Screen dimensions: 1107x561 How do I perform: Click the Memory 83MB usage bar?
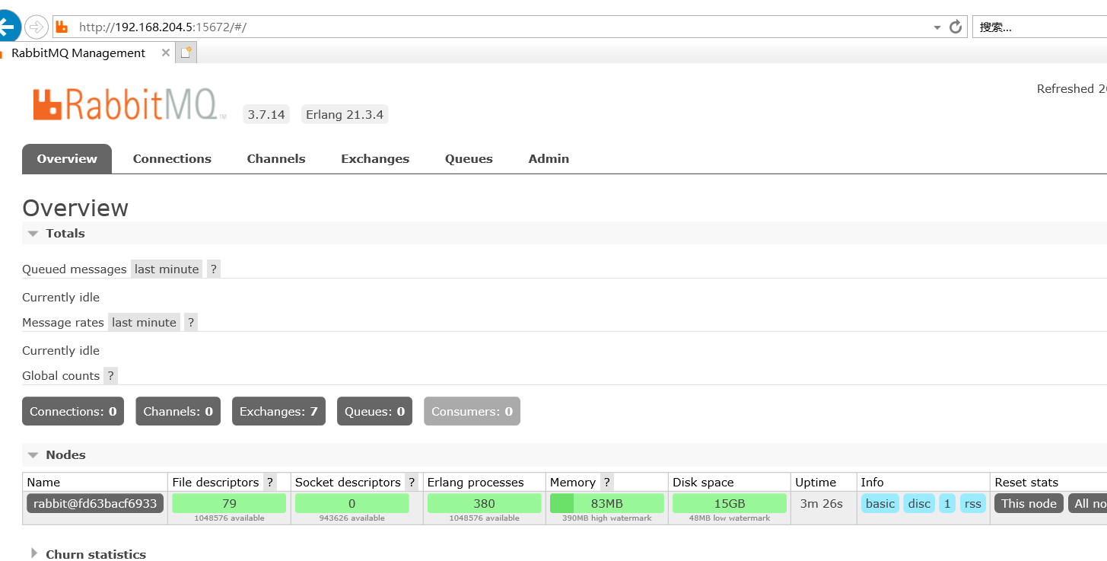click(x=607, y=503)
